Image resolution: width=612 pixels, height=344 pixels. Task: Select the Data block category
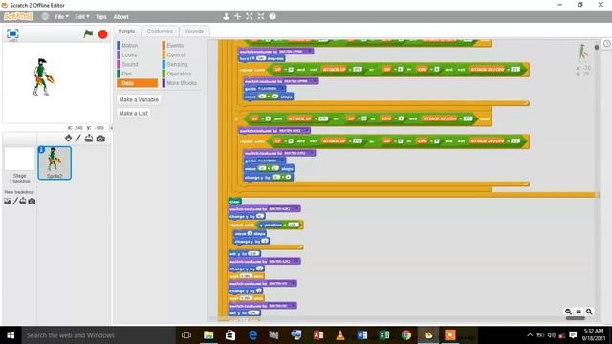pos(137,83)
